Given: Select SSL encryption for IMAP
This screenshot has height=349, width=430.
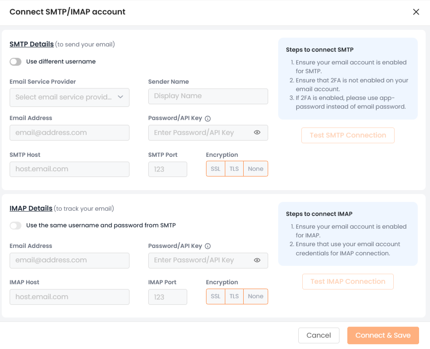Looking at the screenshot, I should coord(216,296).
